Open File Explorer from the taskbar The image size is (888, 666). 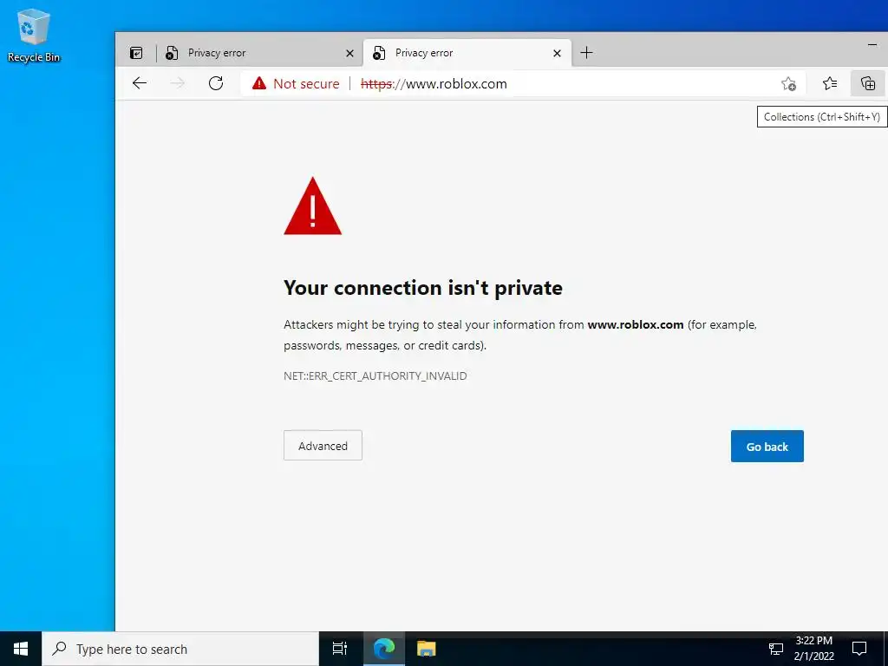426,649
